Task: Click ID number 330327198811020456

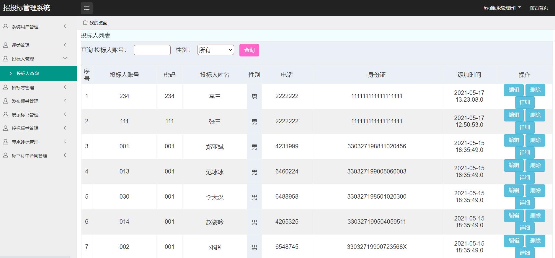Action: point(377,146)
